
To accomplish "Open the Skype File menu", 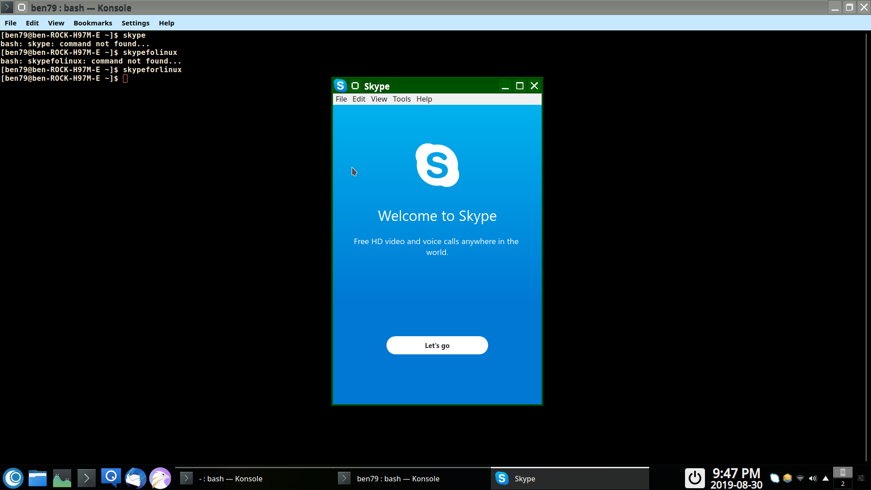I will [341, 99].
